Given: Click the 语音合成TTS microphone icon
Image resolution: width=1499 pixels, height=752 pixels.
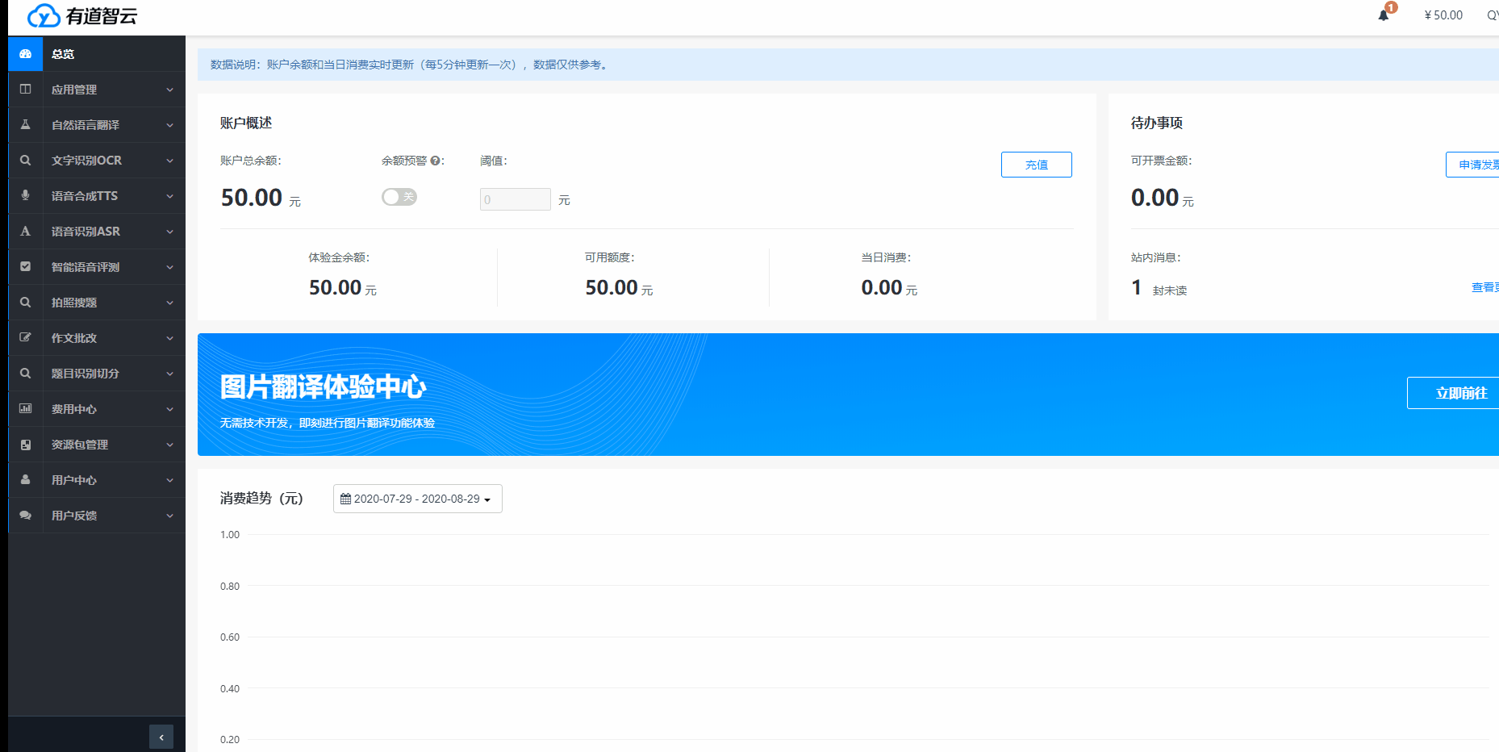Looking at the screenshot, I should click(25, 196).
